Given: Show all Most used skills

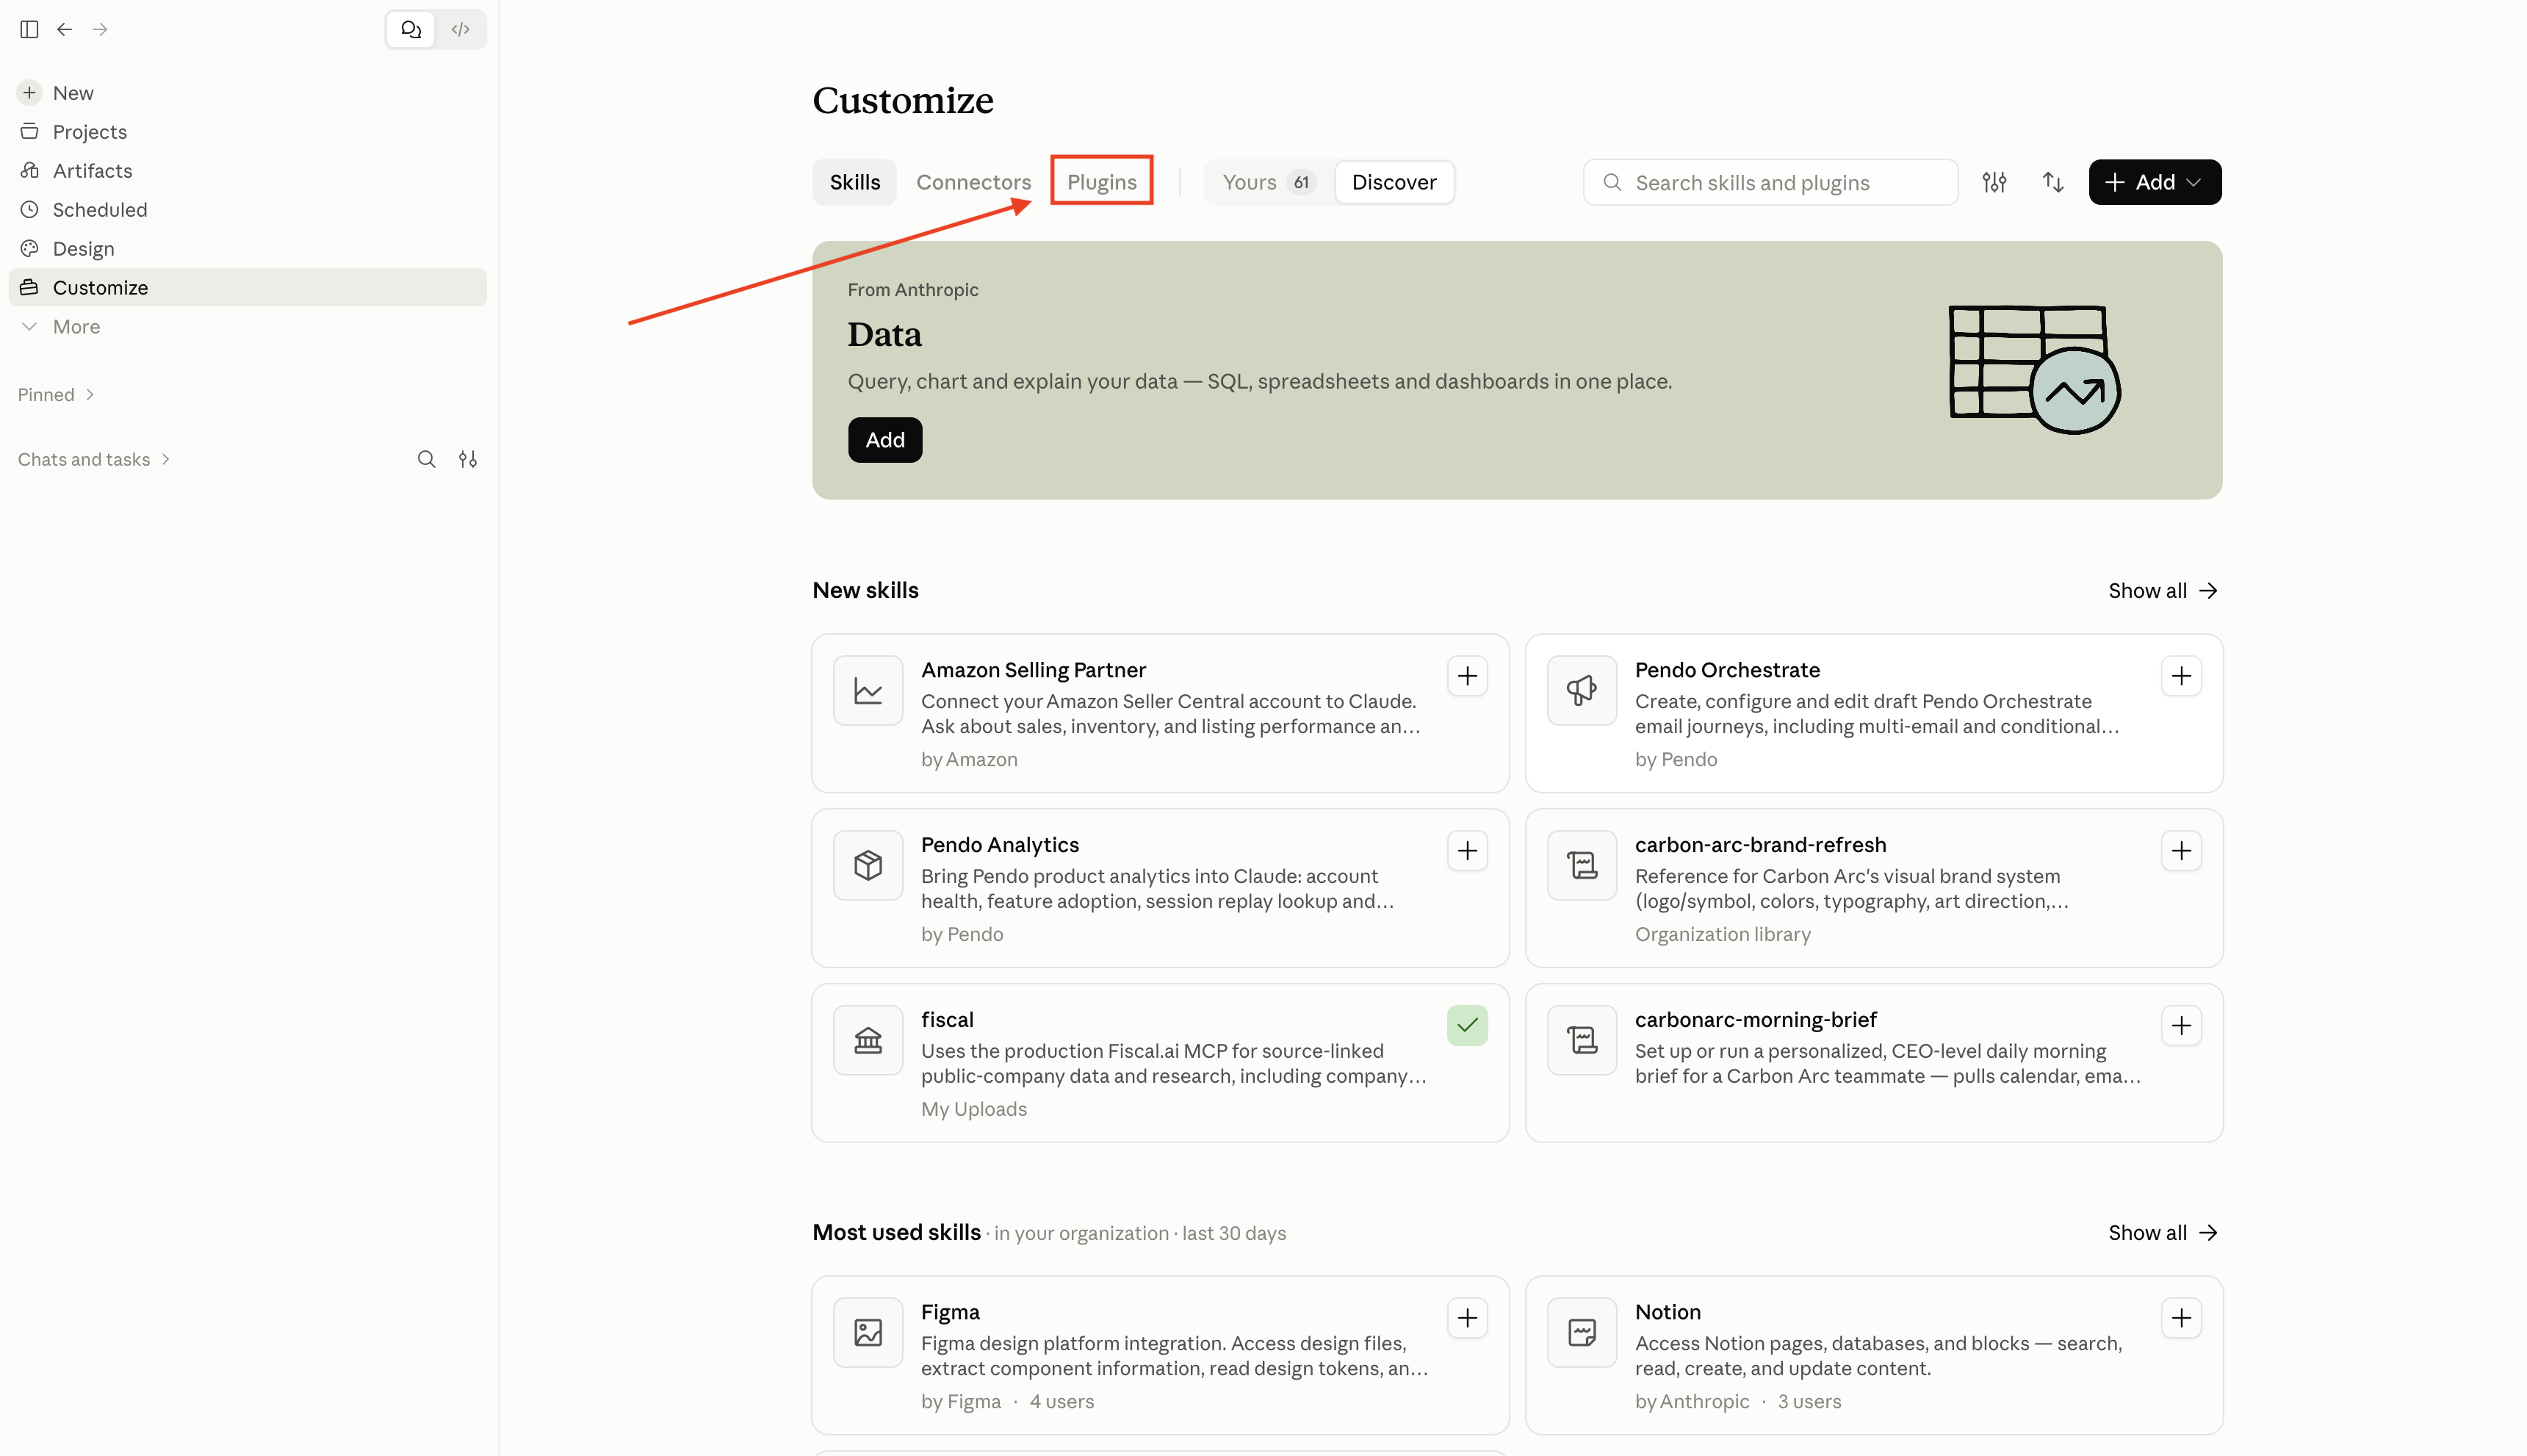Looking at the screenshot, I should click(x=2163, y=1233).
